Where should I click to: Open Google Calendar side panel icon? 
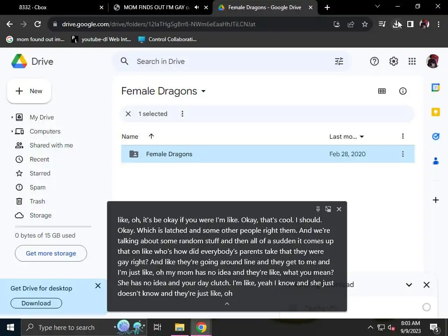point(435,87)
